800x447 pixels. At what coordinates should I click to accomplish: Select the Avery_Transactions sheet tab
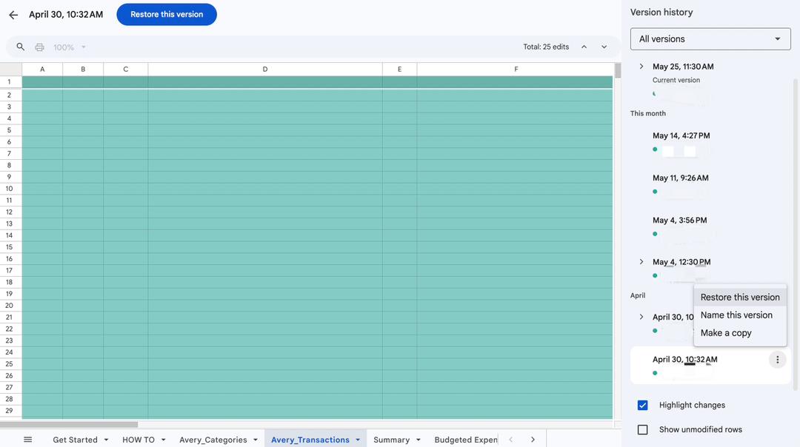(x=310, y=440)
